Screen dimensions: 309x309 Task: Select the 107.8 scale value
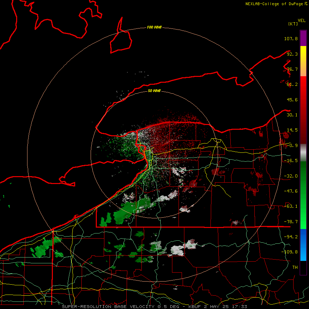(x=291, y=38)
